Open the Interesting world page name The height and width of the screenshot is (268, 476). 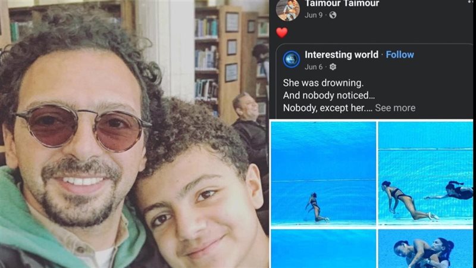click(x=342, y=55)
